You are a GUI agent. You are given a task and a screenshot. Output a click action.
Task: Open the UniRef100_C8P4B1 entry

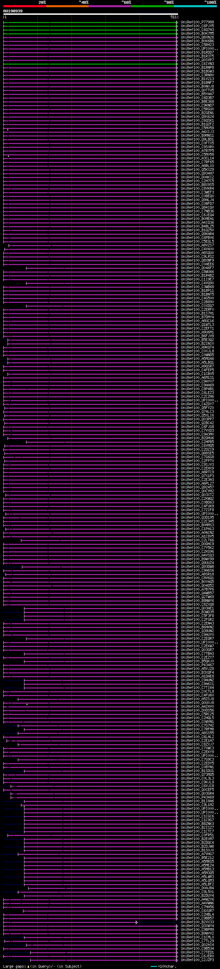(x=197, y=389)
